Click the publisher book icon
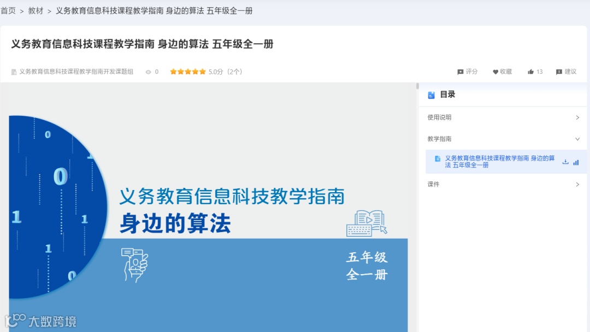The width and height of the screenshot is (590, 332). (14, 72)
